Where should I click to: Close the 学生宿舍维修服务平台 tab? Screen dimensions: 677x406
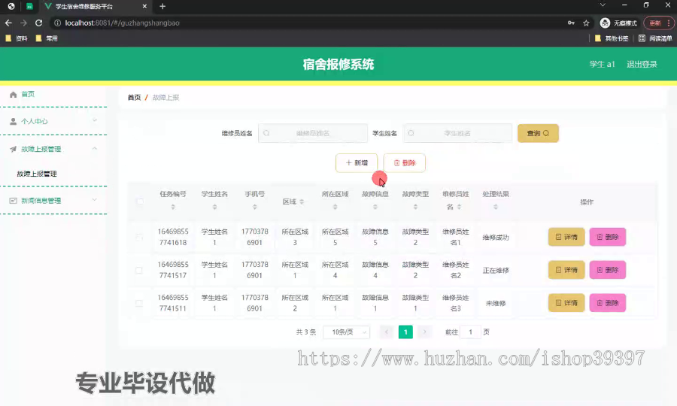click(x=144, y=7)
